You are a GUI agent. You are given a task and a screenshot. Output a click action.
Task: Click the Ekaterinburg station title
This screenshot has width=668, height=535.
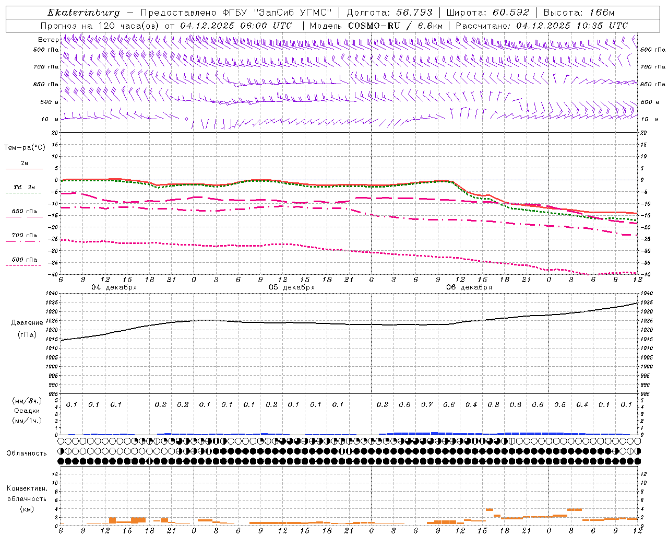83,13
